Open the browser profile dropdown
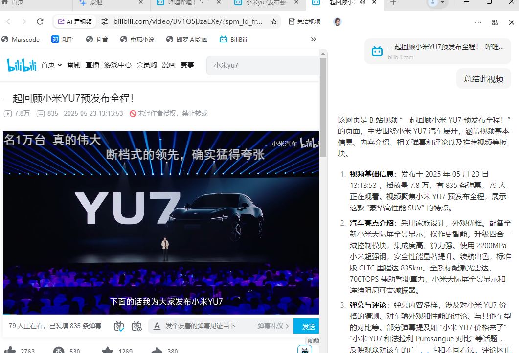Viewport: 519px width, 353px height. (x=437, y=2)
